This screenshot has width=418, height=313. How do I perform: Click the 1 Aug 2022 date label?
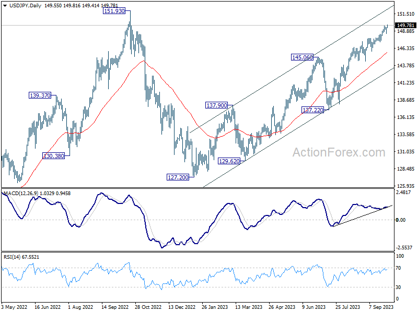(80, 307)
